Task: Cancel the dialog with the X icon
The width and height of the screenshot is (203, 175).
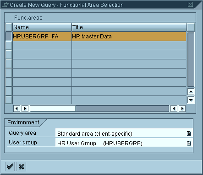Action: coord(21,166)
